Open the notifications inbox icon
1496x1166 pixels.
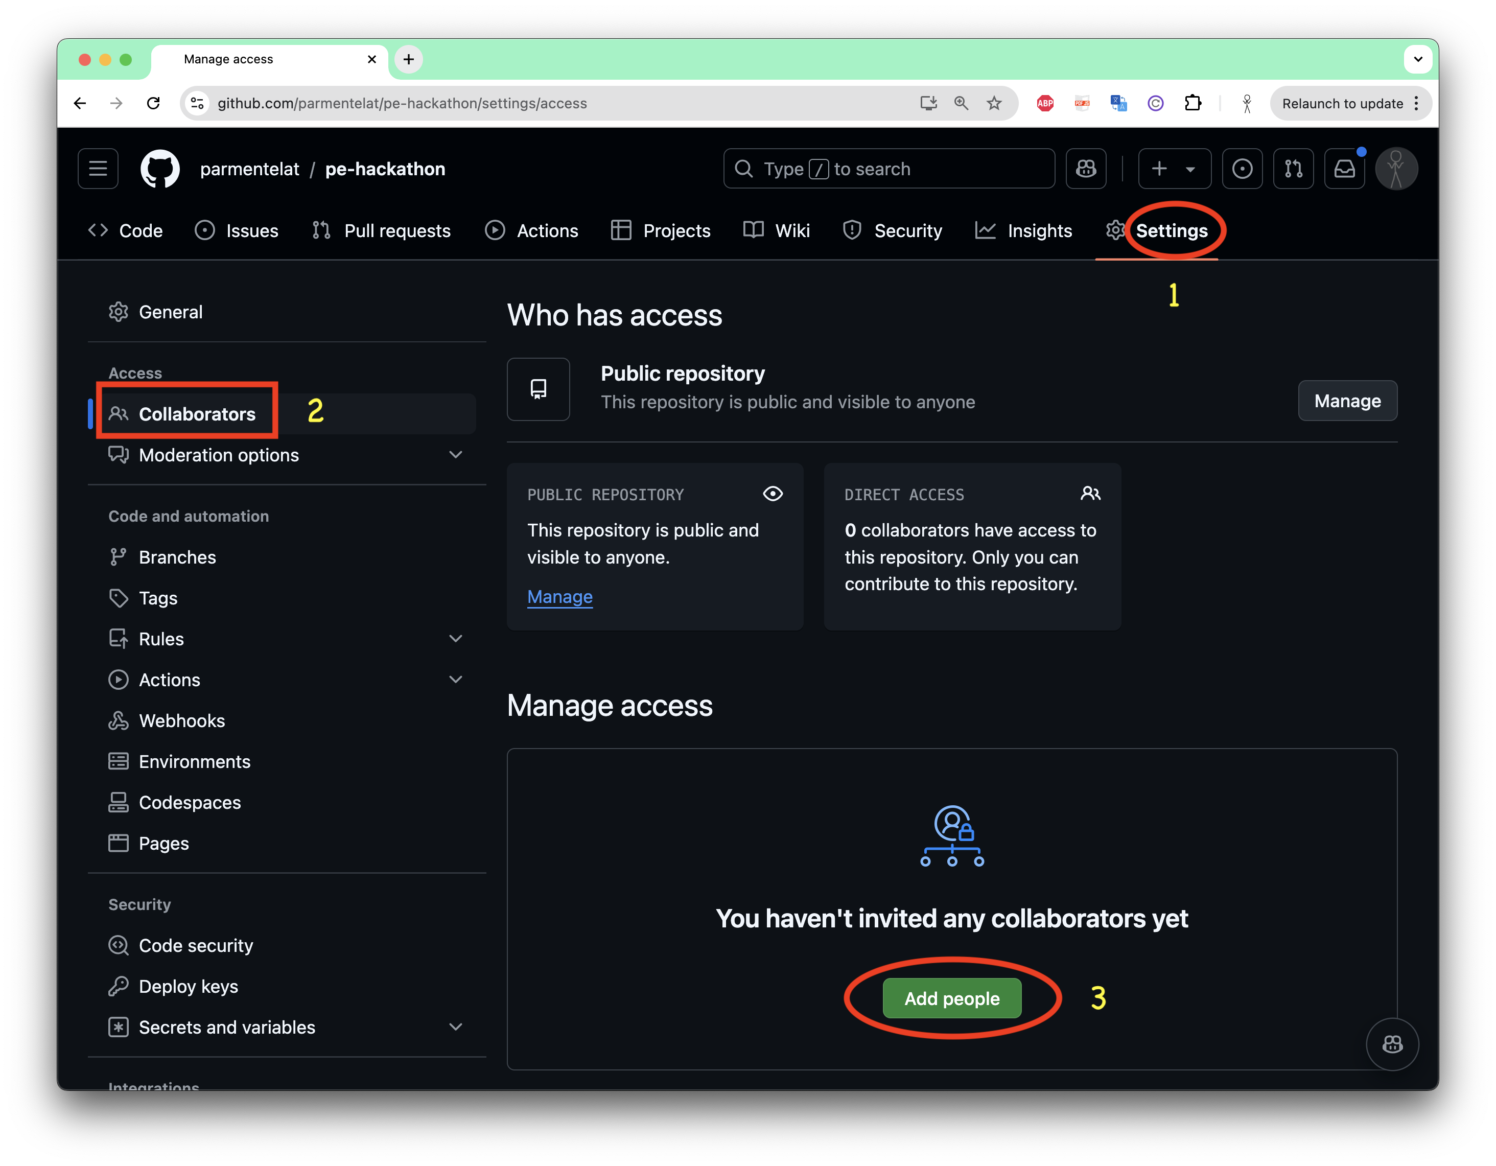point(1344,169)
